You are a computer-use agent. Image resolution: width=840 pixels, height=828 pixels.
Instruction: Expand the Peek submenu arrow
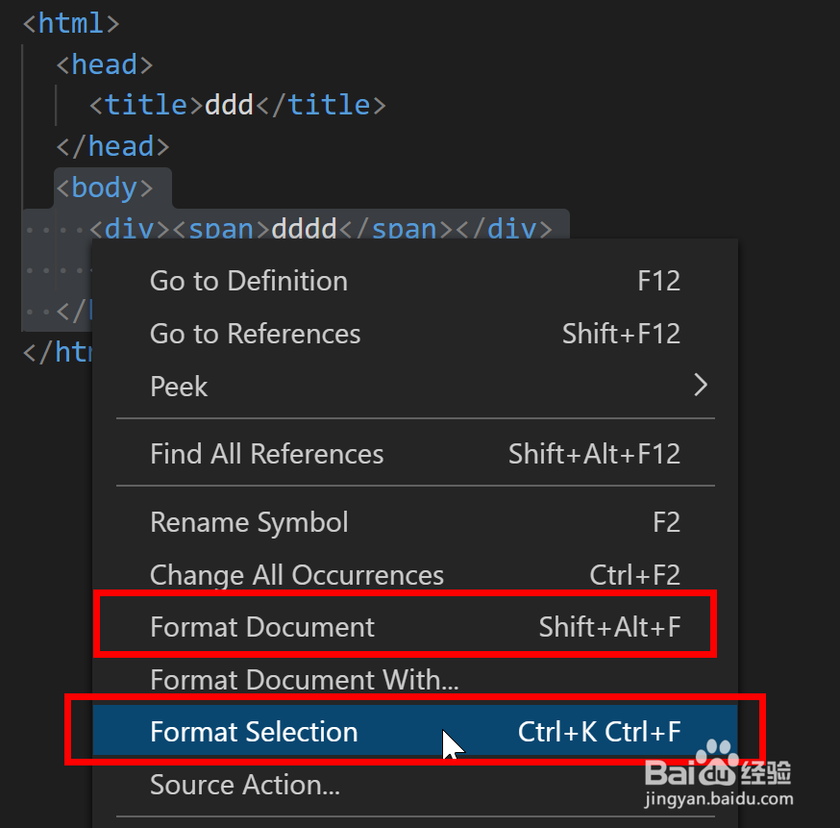click(701, 385)
